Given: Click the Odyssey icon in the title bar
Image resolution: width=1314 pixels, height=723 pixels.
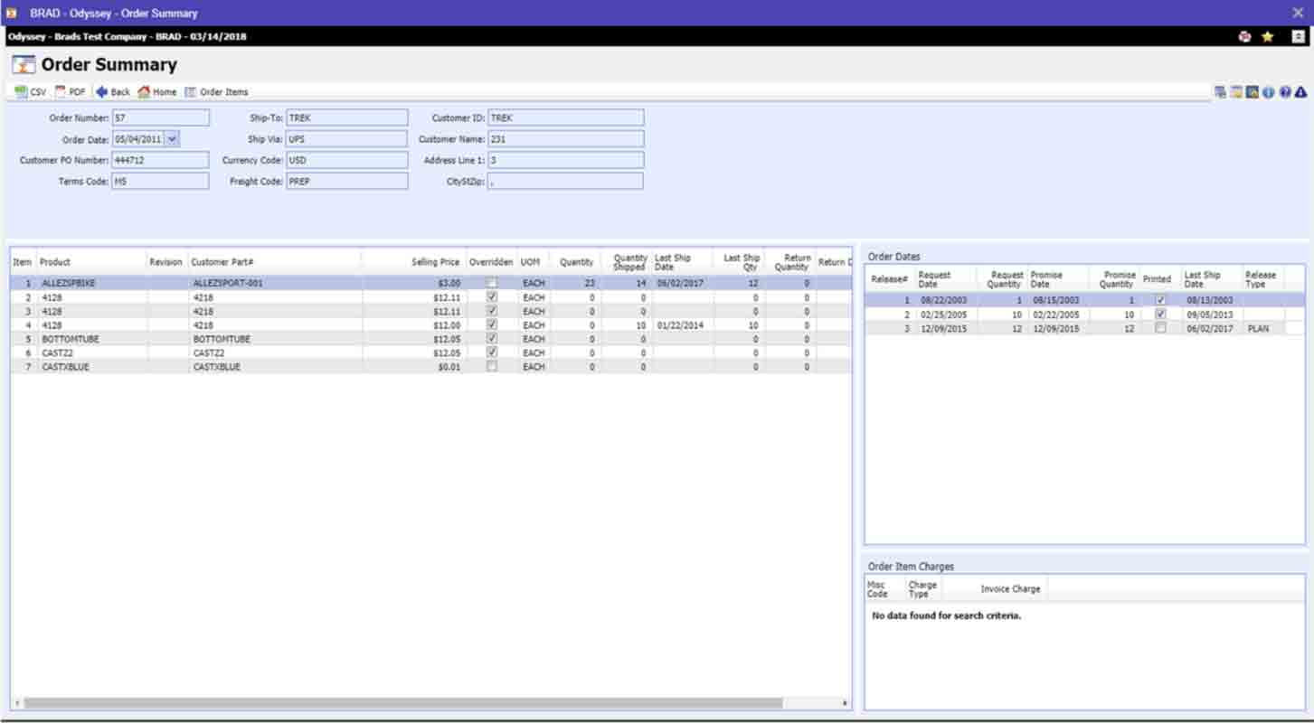Looking at the screenshot, I should pos(10,12).
